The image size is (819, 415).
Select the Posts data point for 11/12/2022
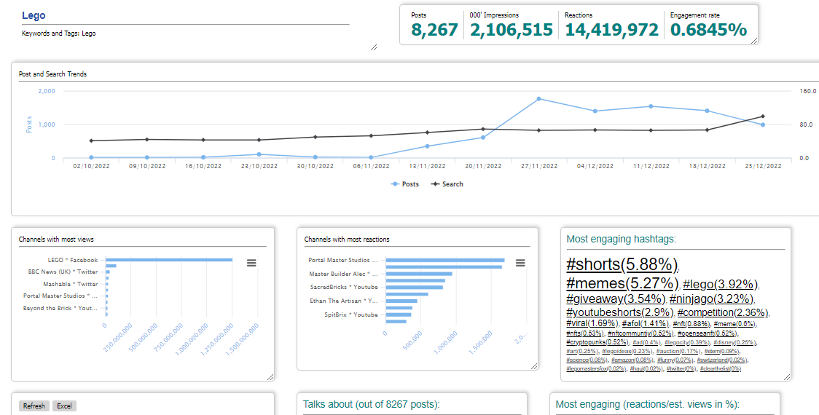click(x=651, y=106)
